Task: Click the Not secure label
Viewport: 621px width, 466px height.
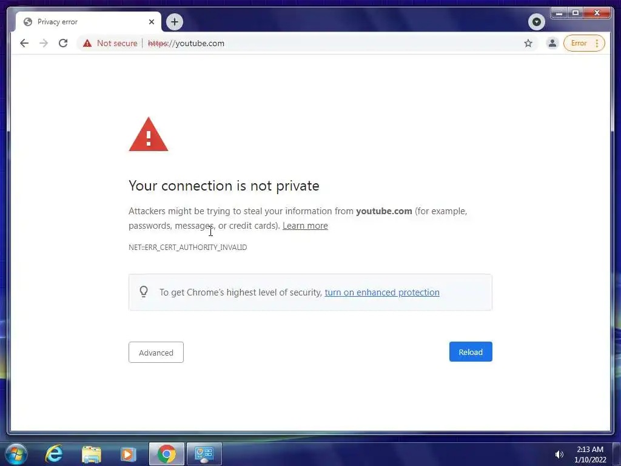Action: coord(117,43)
